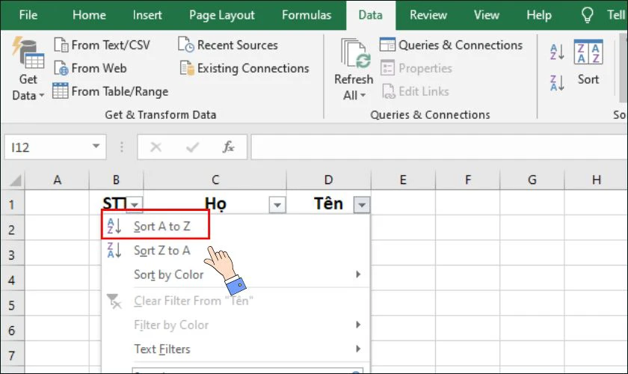Open Existing Connections
The image size is (628, 374).
tap(244, 68)
